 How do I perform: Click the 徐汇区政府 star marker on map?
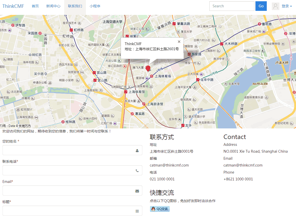coord(124,66)
